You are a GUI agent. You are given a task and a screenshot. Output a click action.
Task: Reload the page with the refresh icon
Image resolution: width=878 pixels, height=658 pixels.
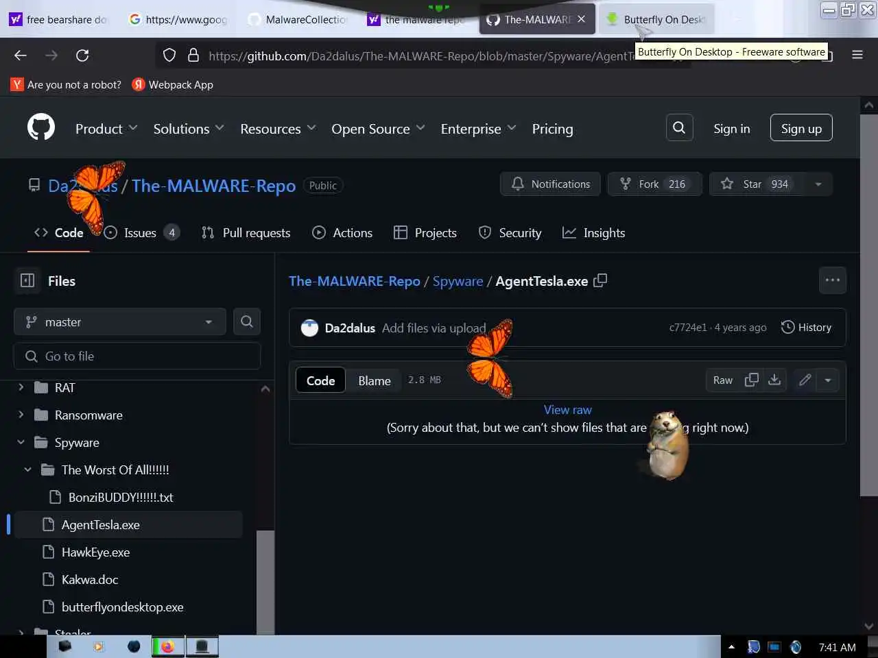point(82,56)
